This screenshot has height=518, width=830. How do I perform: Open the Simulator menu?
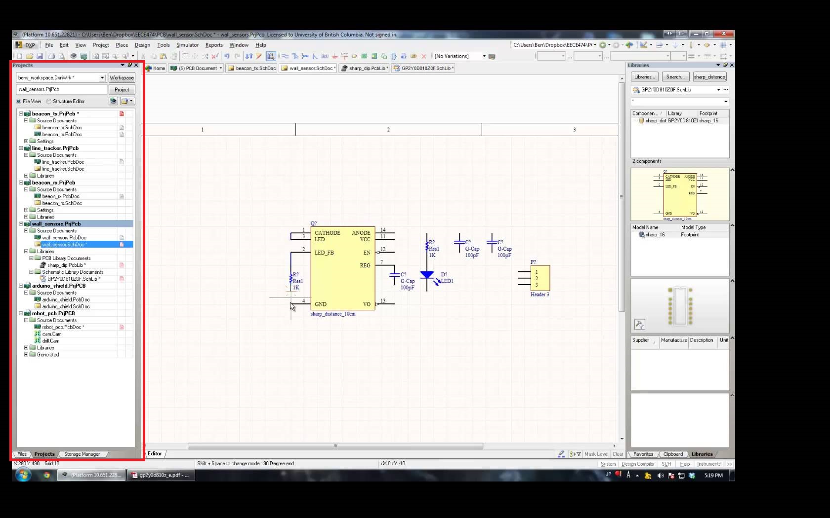pyautogui.click(x=187, y=45)
